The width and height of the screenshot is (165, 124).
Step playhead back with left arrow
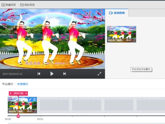[11, 93]
